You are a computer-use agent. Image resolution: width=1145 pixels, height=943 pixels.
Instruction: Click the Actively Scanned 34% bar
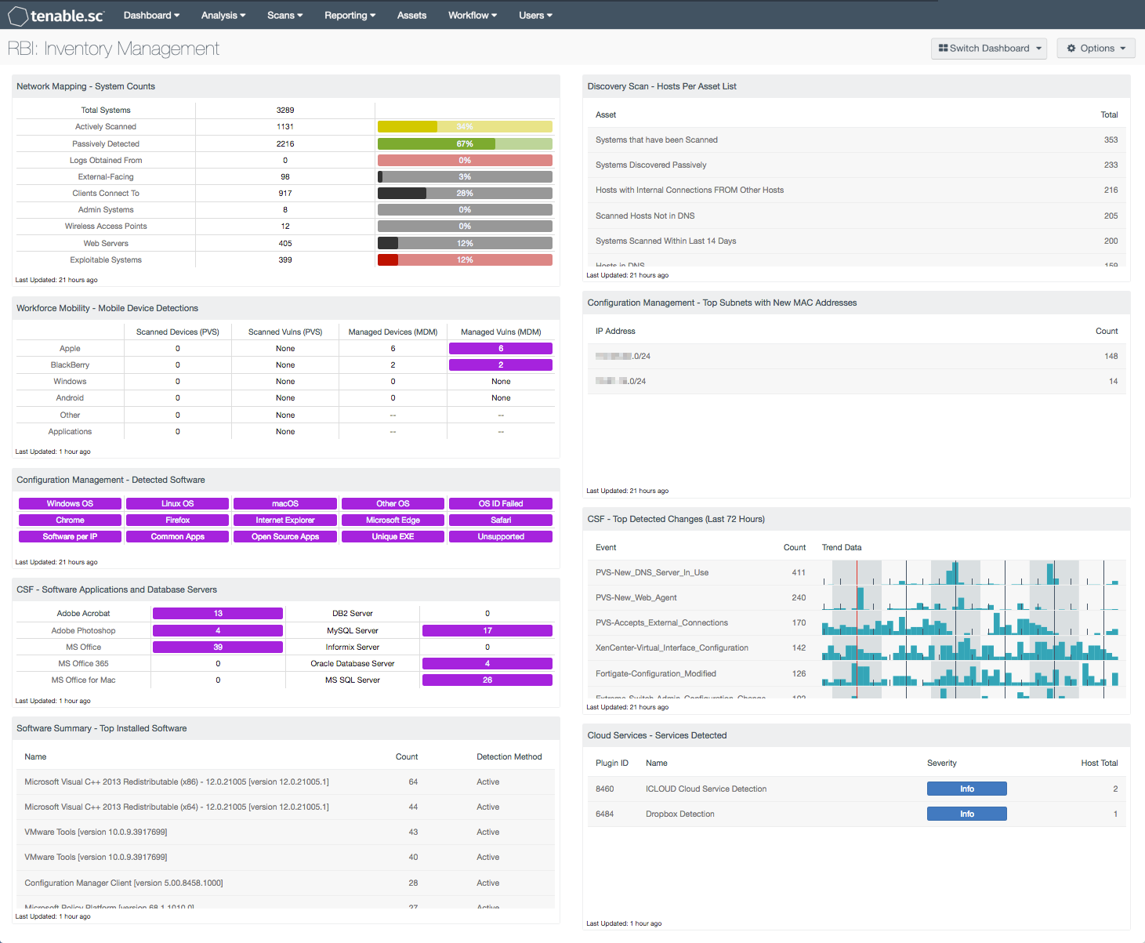click(465, 127)
